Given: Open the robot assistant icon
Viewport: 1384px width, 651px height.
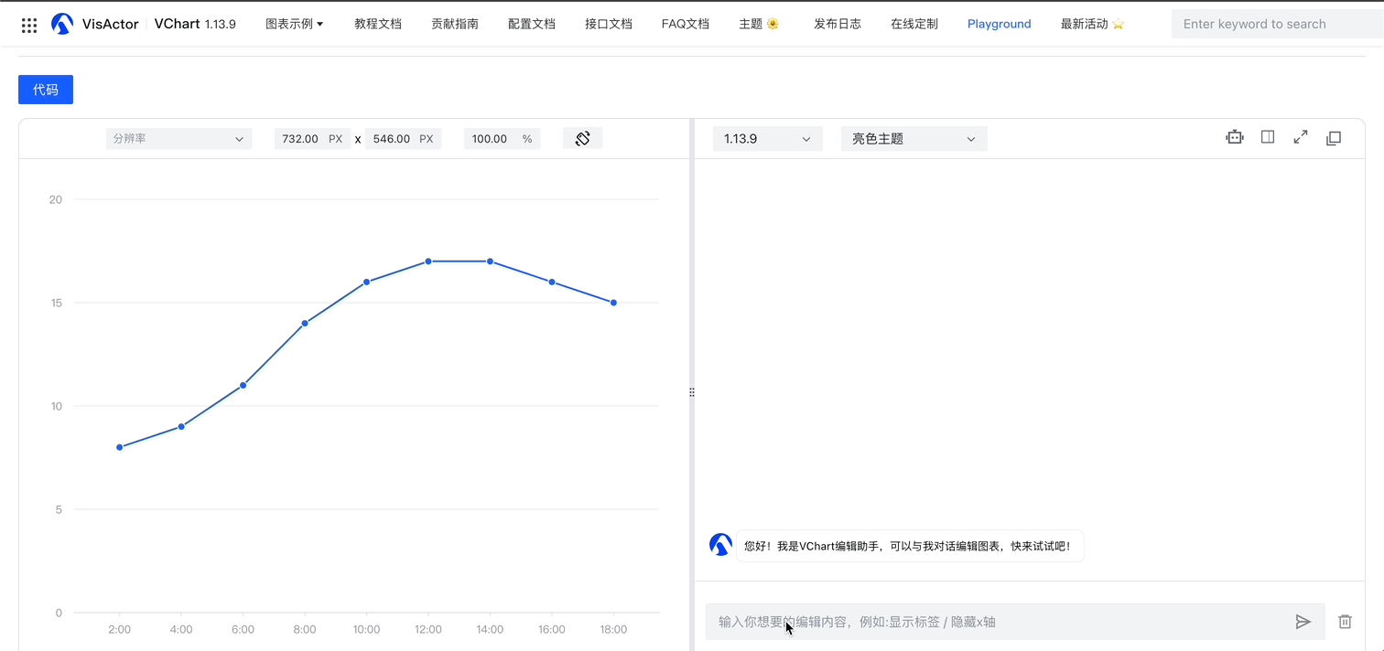Looking at the screenshot, I should point(1235,137).
